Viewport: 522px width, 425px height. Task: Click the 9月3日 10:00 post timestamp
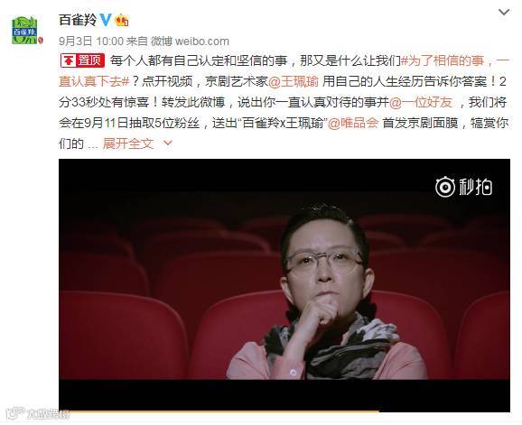click(91, 42)
